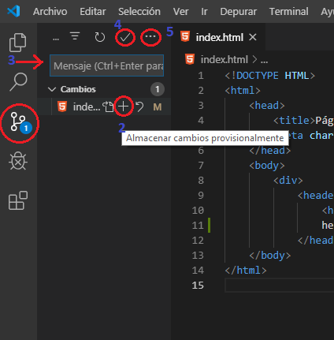Stage index.html changes with plus icon
Viewport: 334px width, 340px height.
123,106
